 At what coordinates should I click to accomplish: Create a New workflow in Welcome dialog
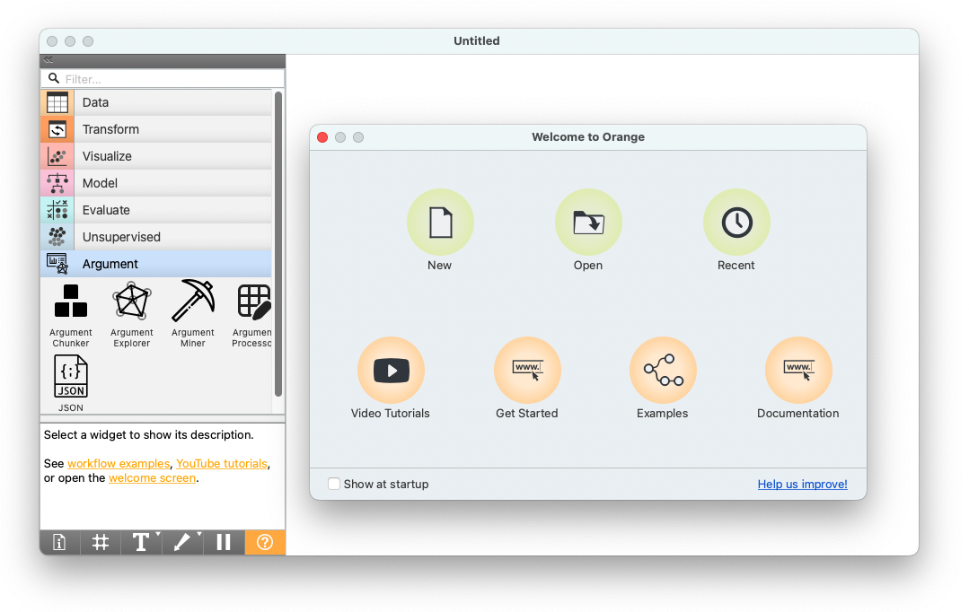(x=440, y=222)
